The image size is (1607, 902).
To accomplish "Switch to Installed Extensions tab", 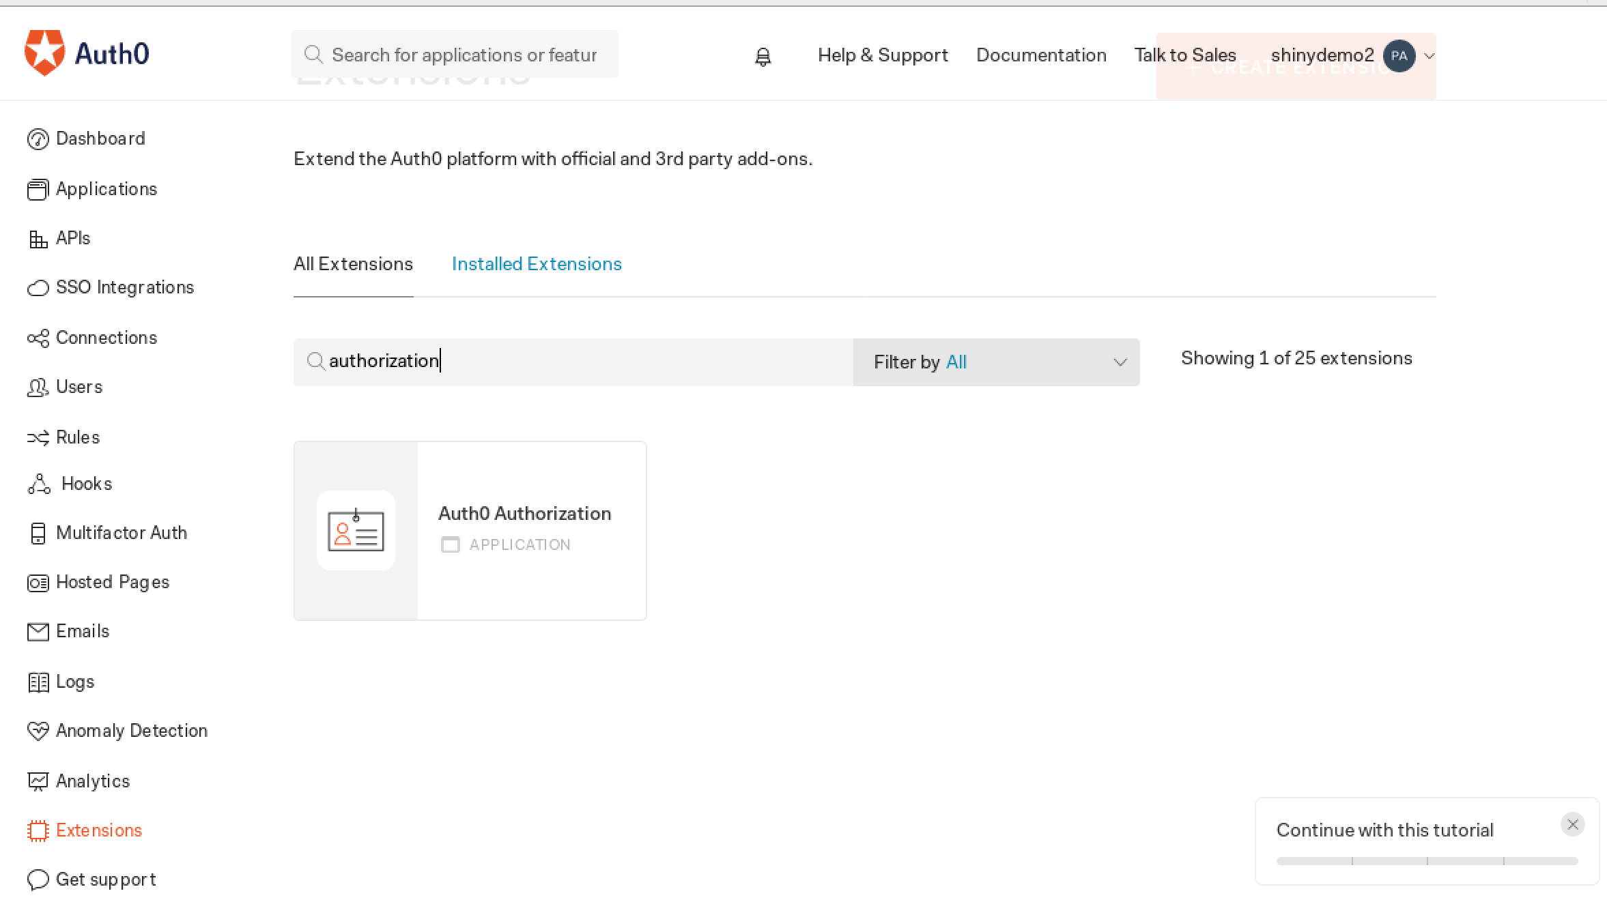I will coord(537,264).
